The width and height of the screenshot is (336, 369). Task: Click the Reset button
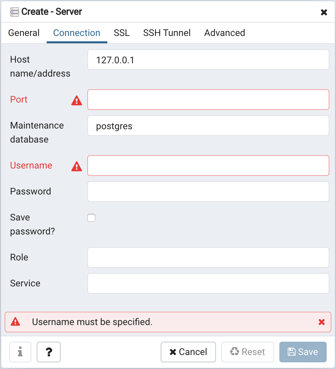[x=247, y=352]
